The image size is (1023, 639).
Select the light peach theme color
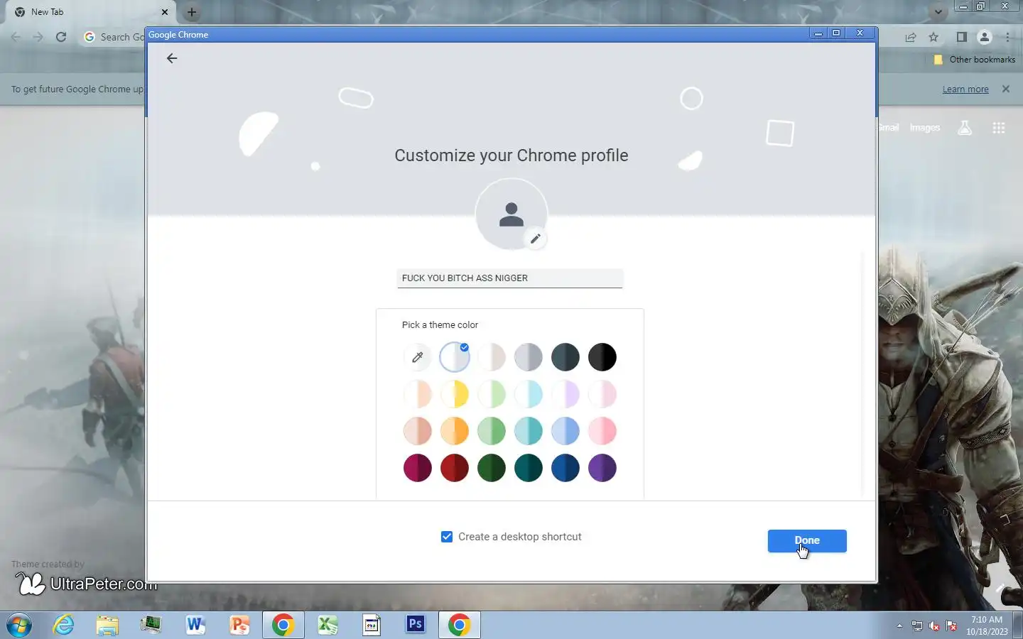tap(418, 394)
